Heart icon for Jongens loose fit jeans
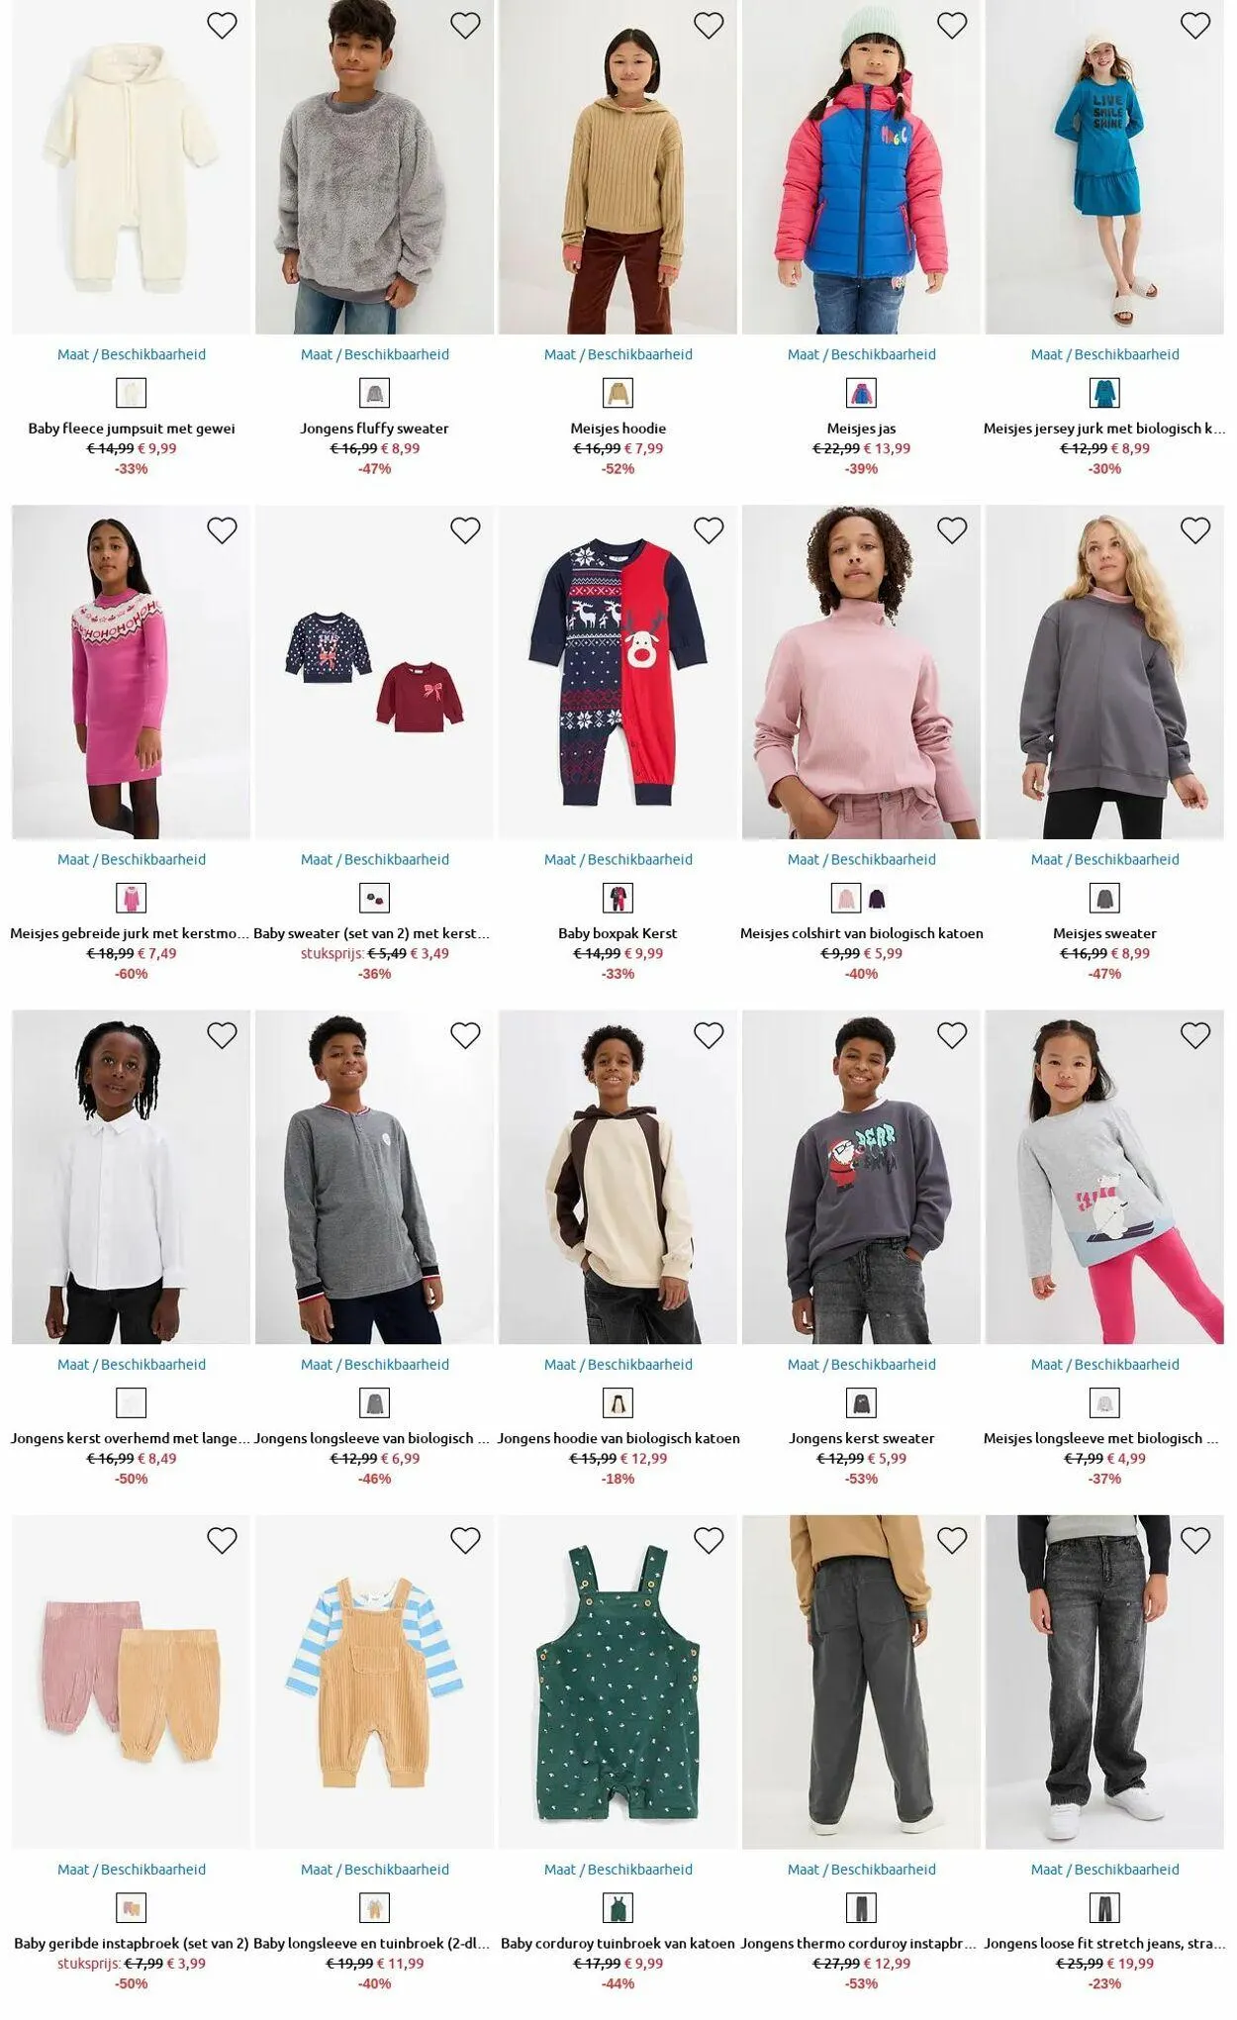The image size is (1237, 2020). [x=1195, y=1540]
